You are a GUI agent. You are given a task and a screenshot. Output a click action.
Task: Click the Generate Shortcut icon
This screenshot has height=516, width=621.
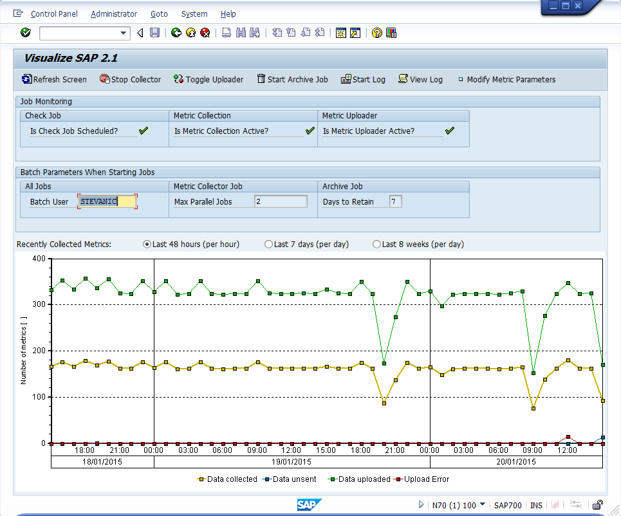tap(355, 33)
